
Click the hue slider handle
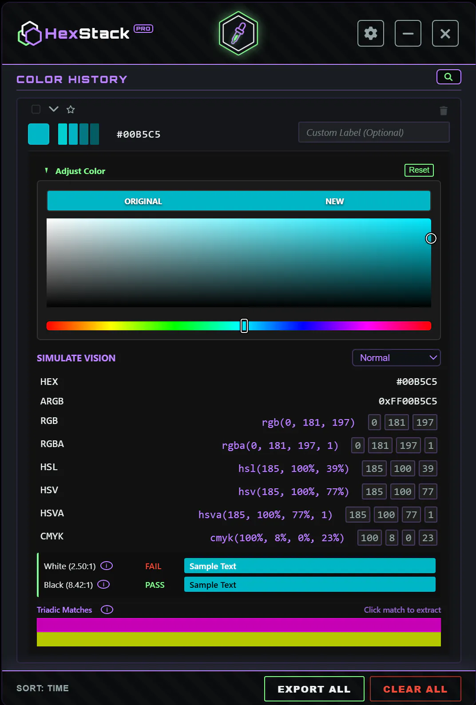[244, 326]
